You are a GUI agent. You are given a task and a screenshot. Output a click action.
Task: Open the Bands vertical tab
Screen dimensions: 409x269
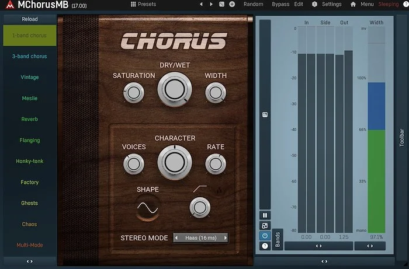[x=278, y=240]
